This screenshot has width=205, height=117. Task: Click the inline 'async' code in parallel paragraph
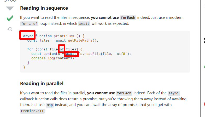click(x=174, y=93)
